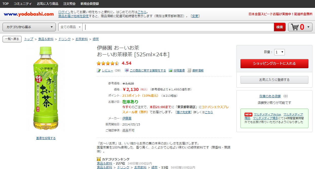The height and width of the screenshot is (169, 315).
Task: Open 新規会員登録 in the top navigation
Action: point(90,4)
